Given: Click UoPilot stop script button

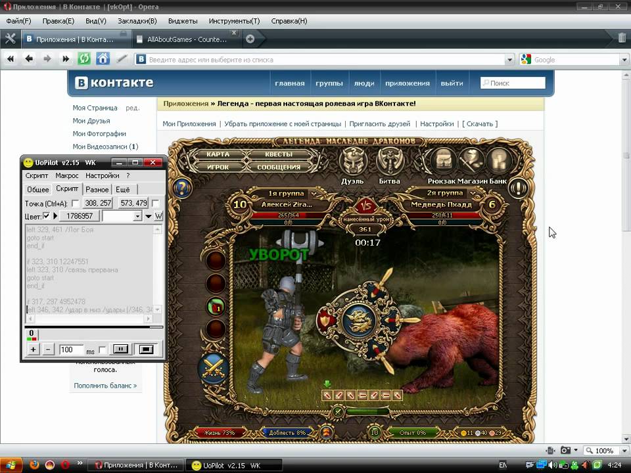Looking at the screenshot, I should click(x=146, y=349).
